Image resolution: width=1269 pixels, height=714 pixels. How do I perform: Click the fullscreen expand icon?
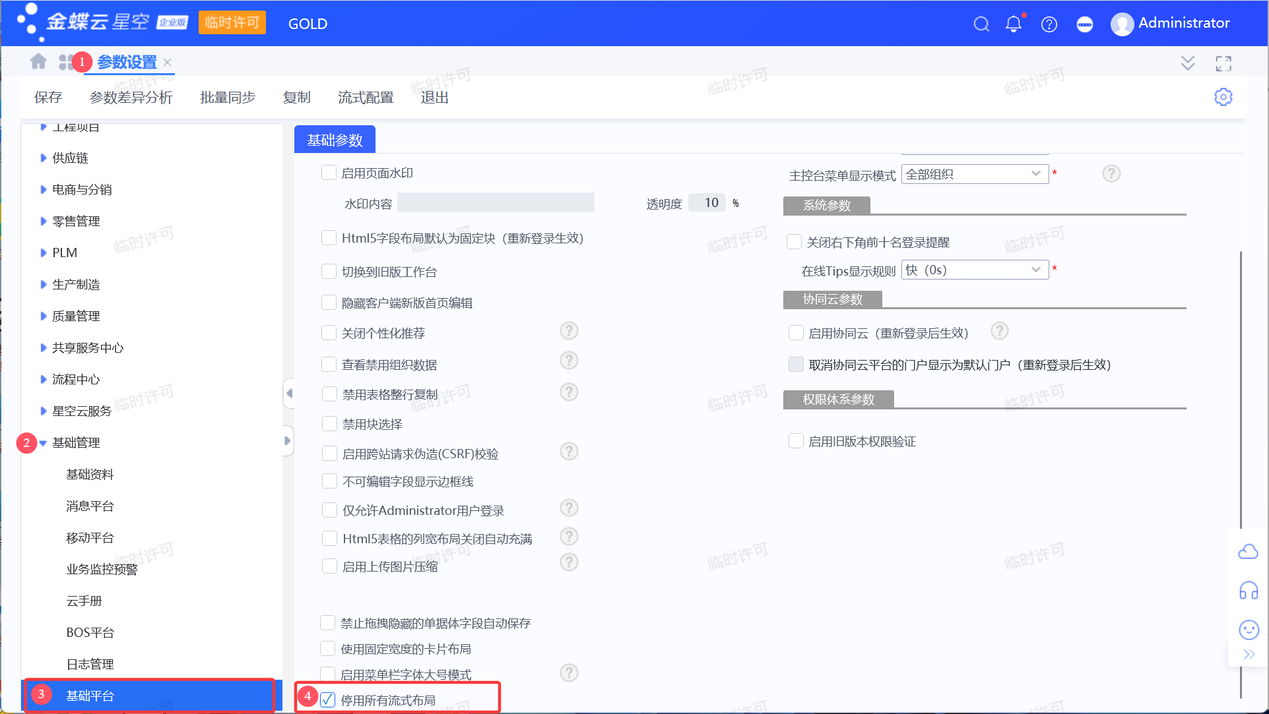(x=1223, y=63)
